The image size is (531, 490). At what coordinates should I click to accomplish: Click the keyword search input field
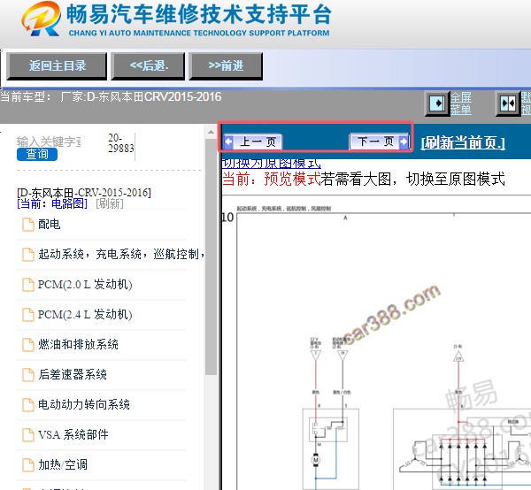click(49, 142)
